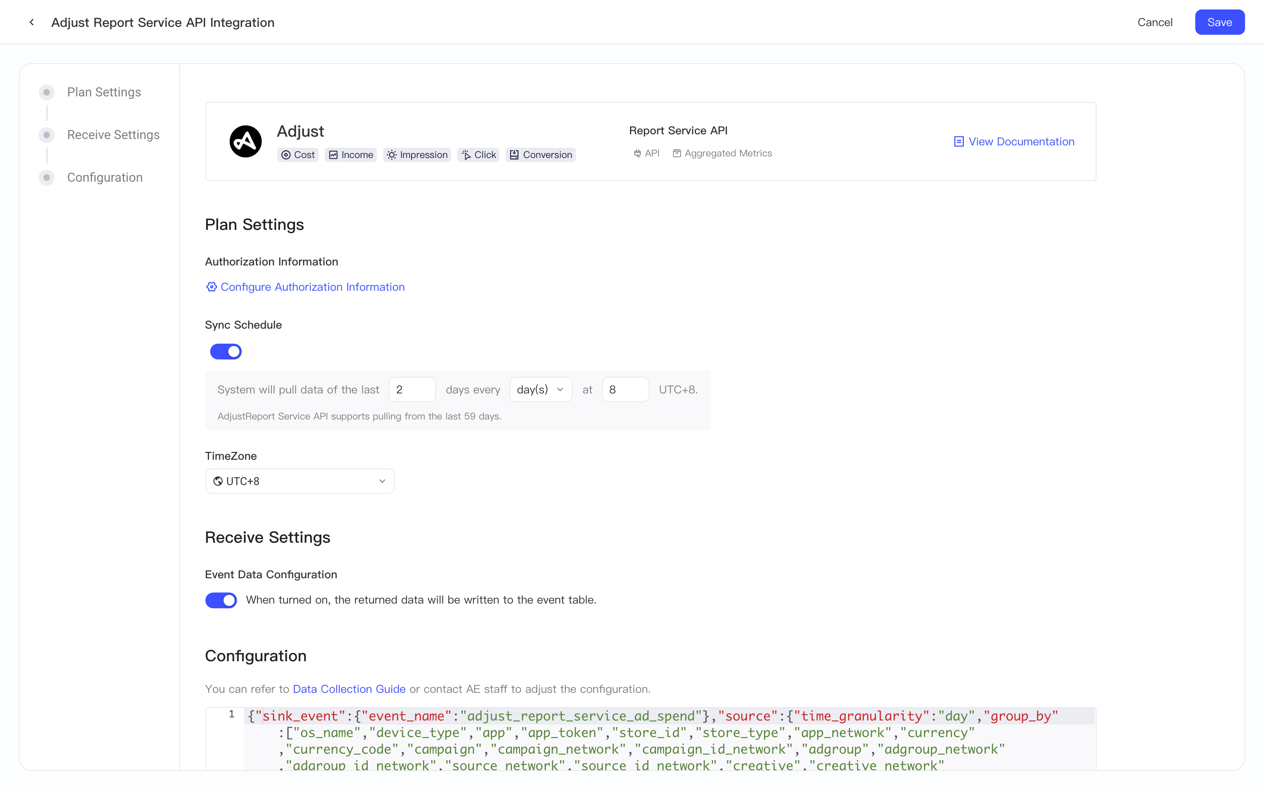Cancel the integration editing
1264x790 pixels.
click(x=1155, y=22)
